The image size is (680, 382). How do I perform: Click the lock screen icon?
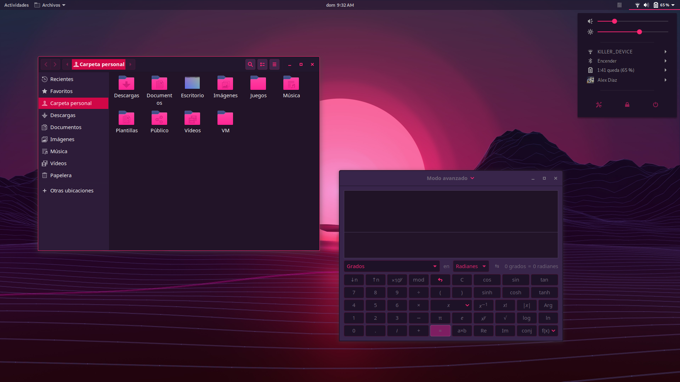tap(627, 105)
